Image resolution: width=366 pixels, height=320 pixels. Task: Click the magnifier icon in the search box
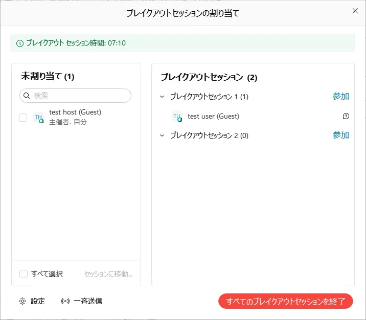pos(27,96)
